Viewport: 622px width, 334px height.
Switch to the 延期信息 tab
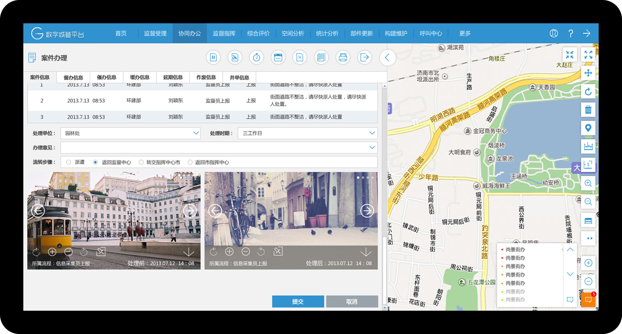[173, 77]
